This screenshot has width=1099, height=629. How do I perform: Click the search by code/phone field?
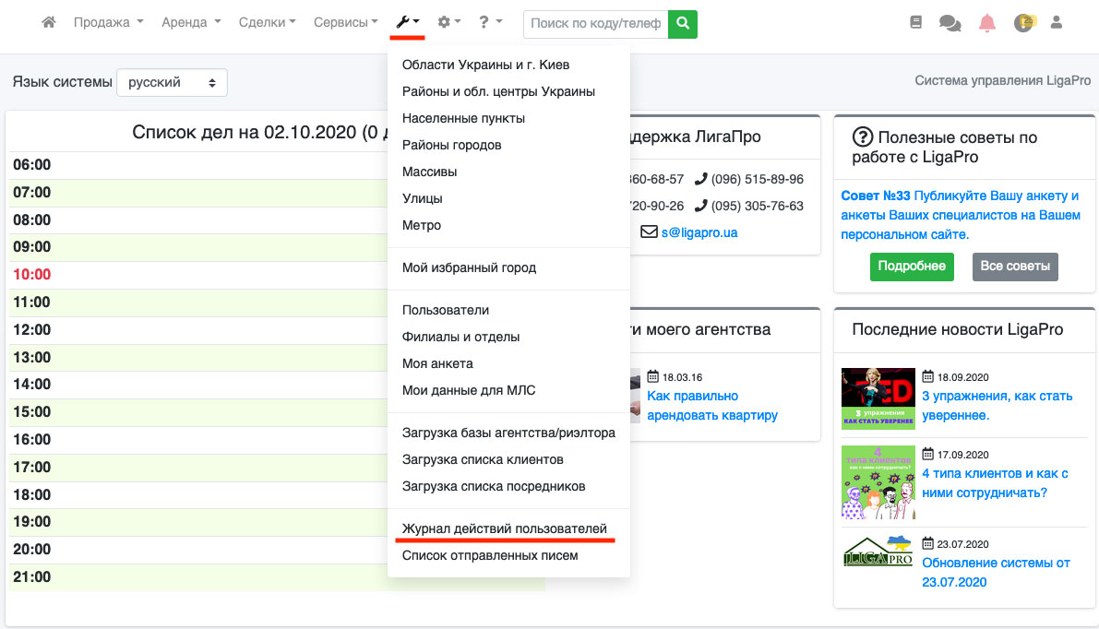point(595,23)
